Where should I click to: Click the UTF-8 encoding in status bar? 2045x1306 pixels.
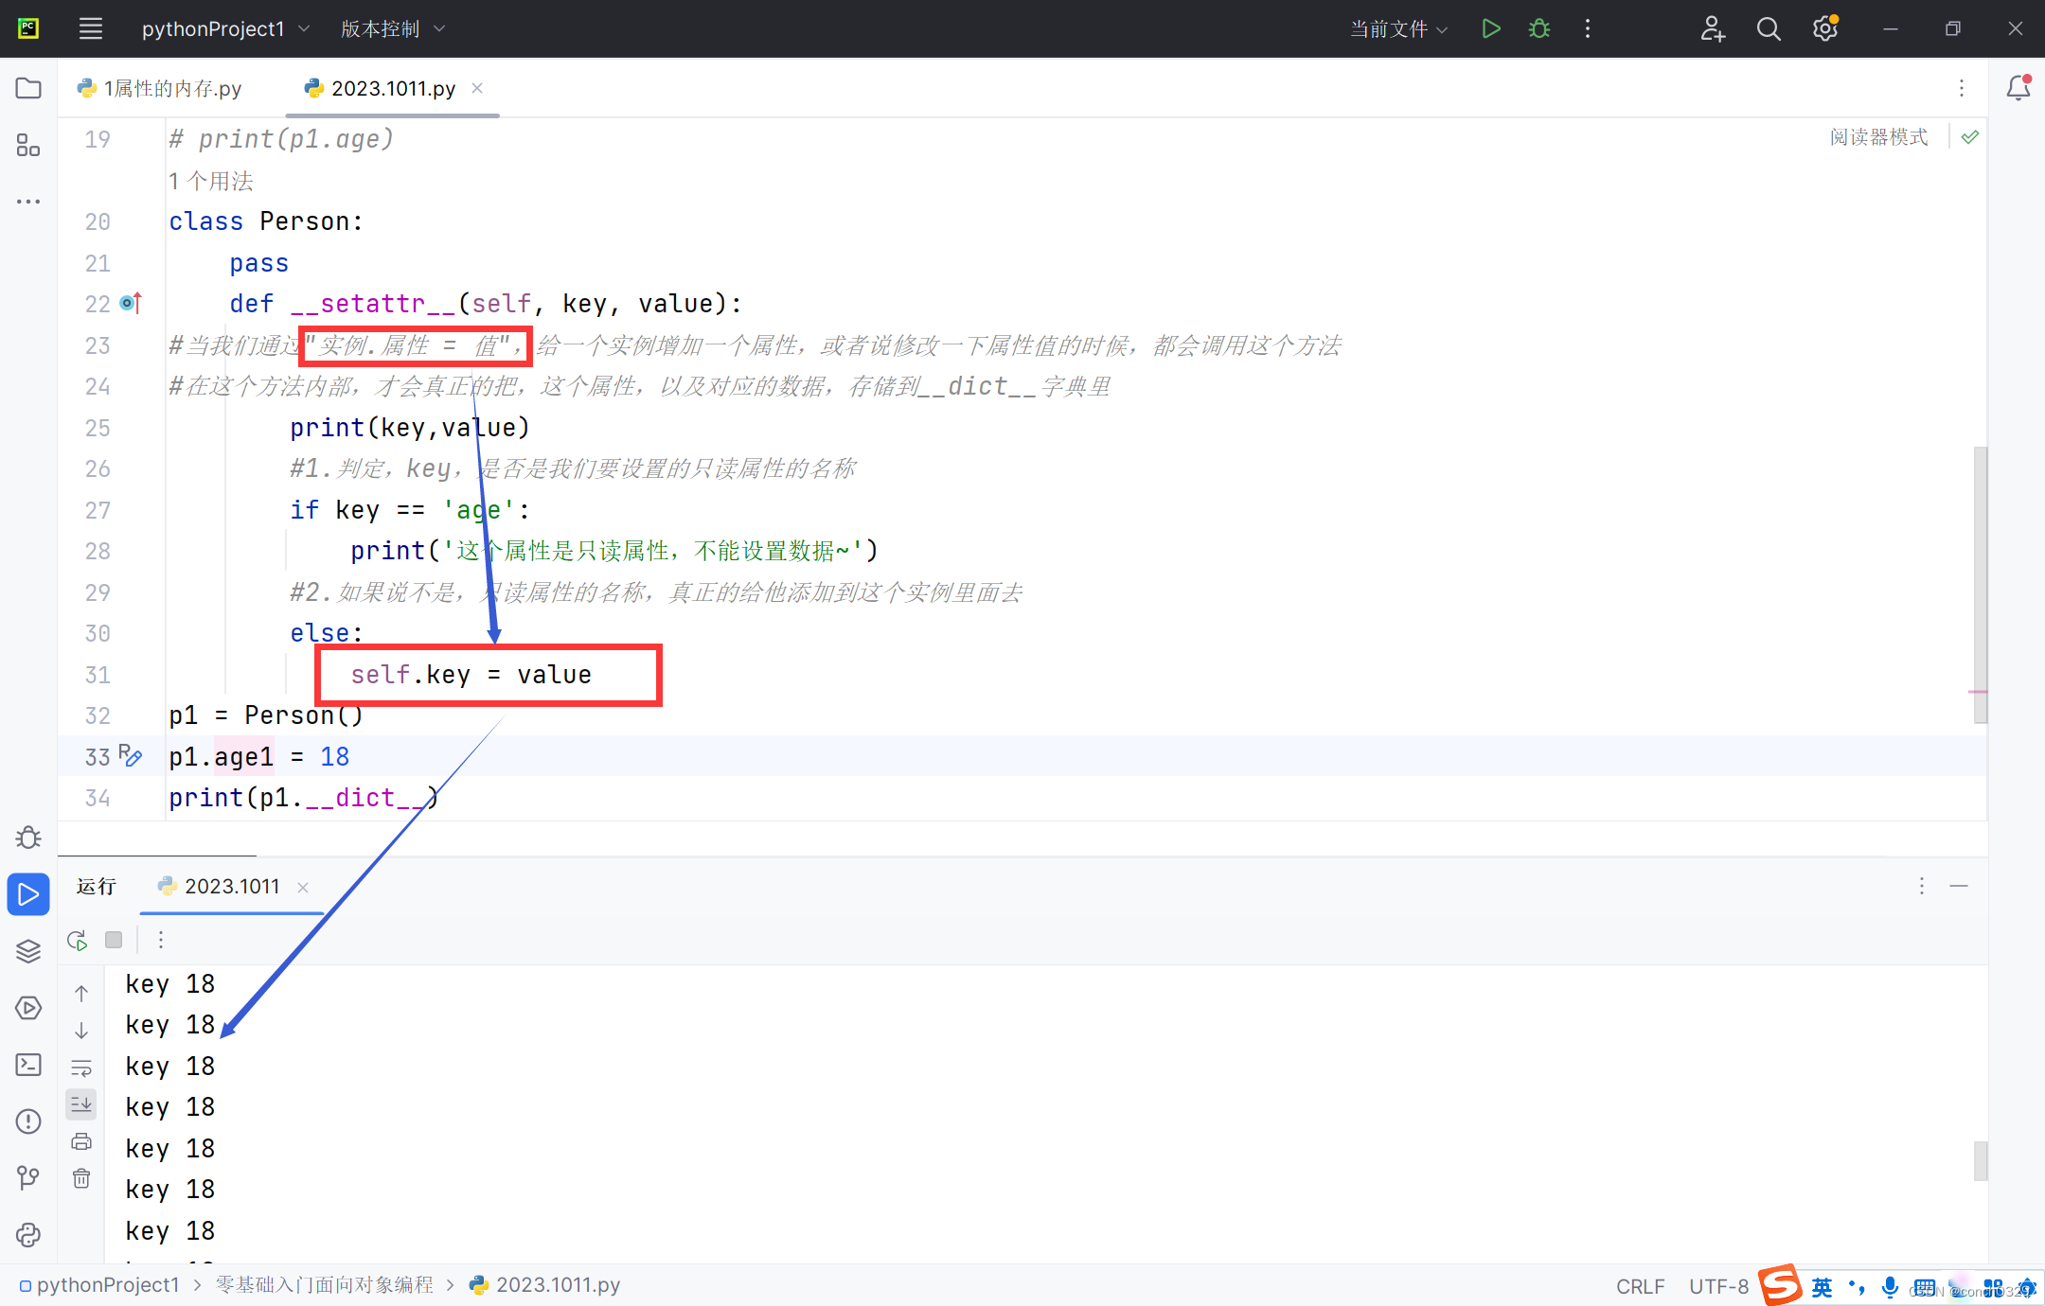[x=1718, y=1286]
